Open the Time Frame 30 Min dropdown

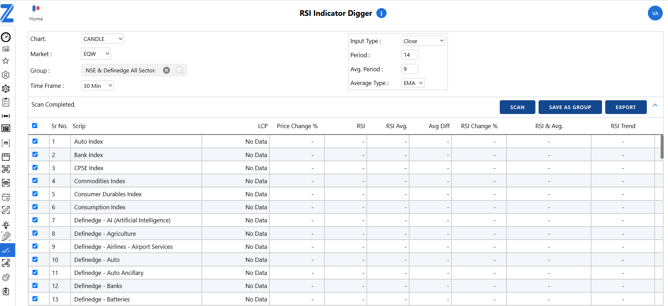[x=97, y=86]
